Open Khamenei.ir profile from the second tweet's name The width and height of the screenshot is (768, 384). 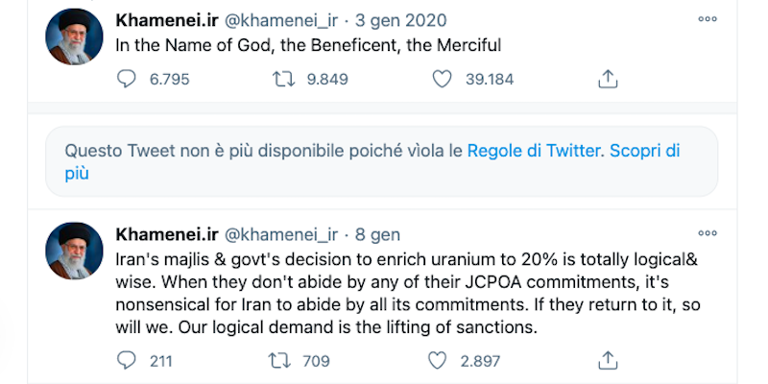pos(165,235)
